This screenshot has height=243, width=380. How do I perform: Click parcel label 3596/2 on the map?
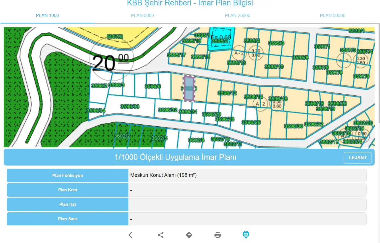[99, 85]
